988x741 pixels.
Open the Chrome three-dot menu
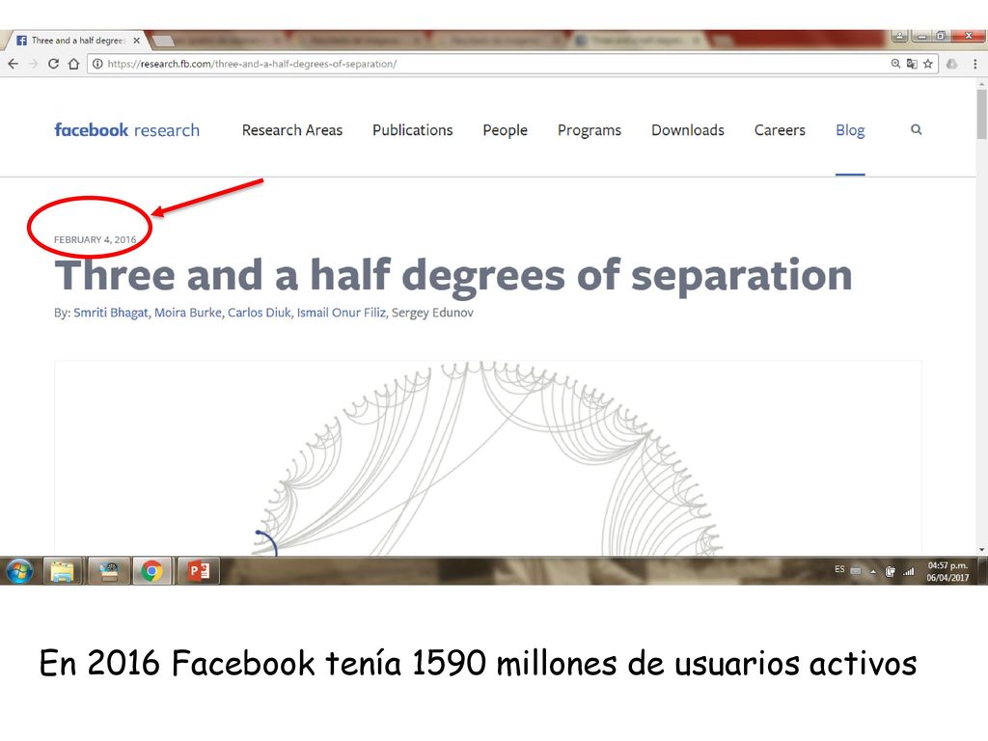coord(974,64)
